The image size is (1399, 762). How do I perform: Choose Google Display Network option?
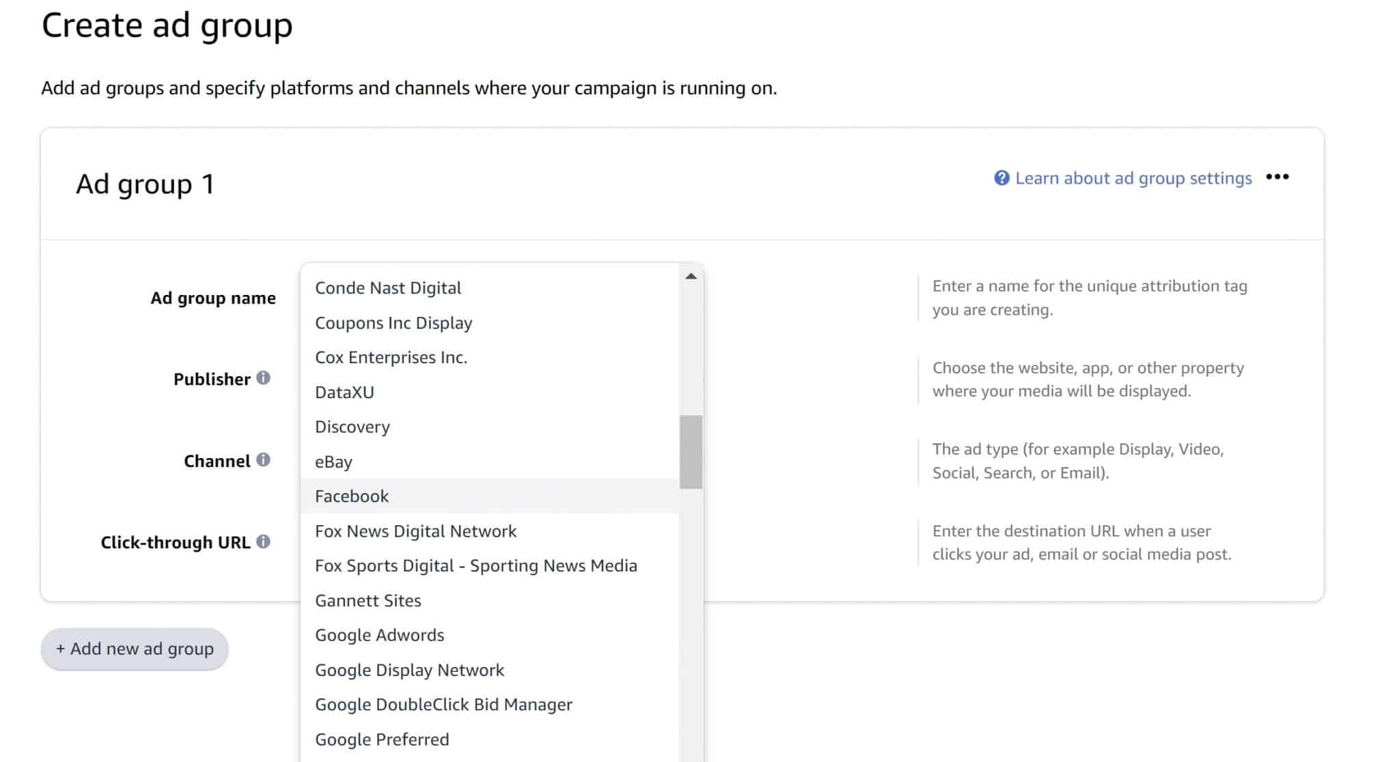pos(489,670)
